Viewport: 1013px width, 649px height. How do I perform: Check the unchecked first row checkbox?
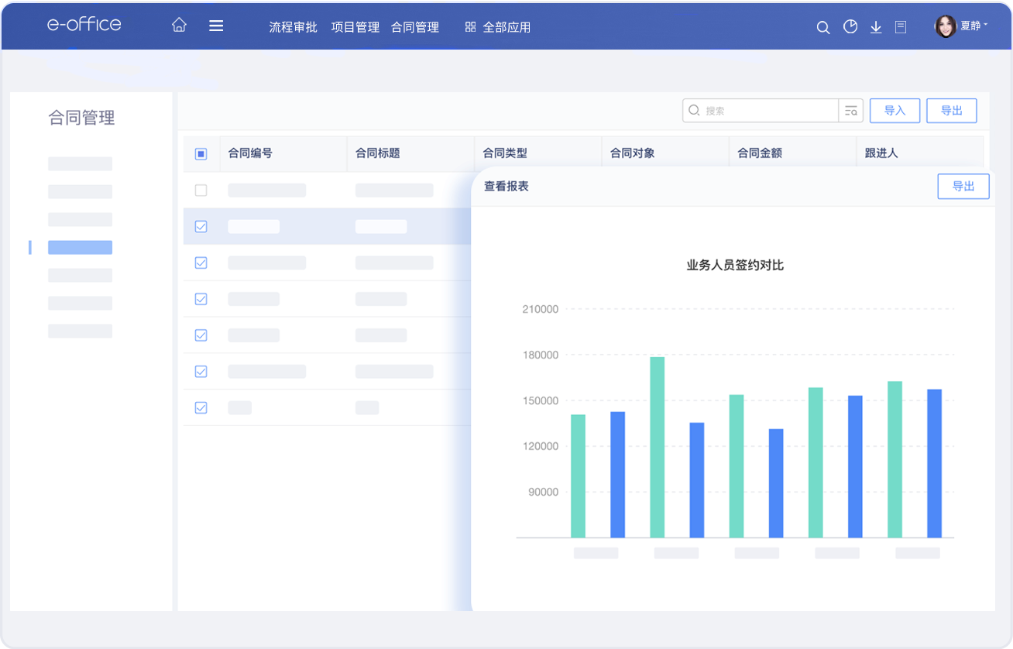(201, 190)
